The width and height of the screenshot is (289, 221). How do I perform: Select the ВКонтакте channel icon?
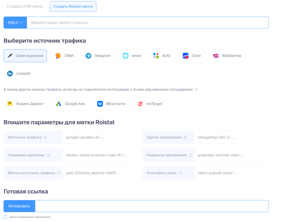click(100, 104)
